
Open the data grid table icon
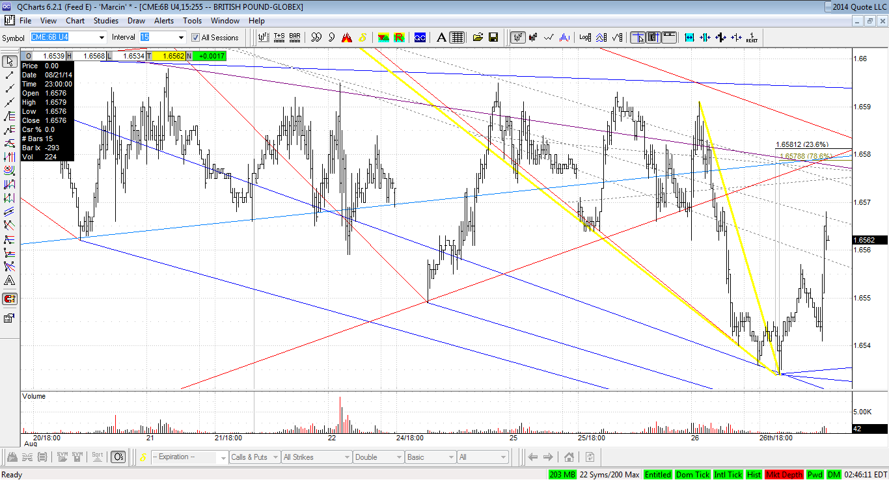point(457,37)
